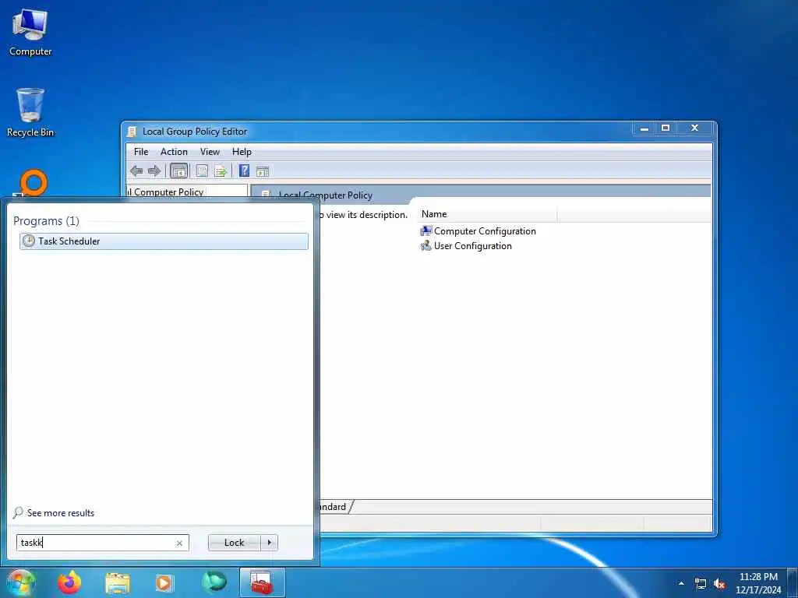Select Computer Configuration in the list
The height and width of the screenshot is (598, 798).
[485, 230]
